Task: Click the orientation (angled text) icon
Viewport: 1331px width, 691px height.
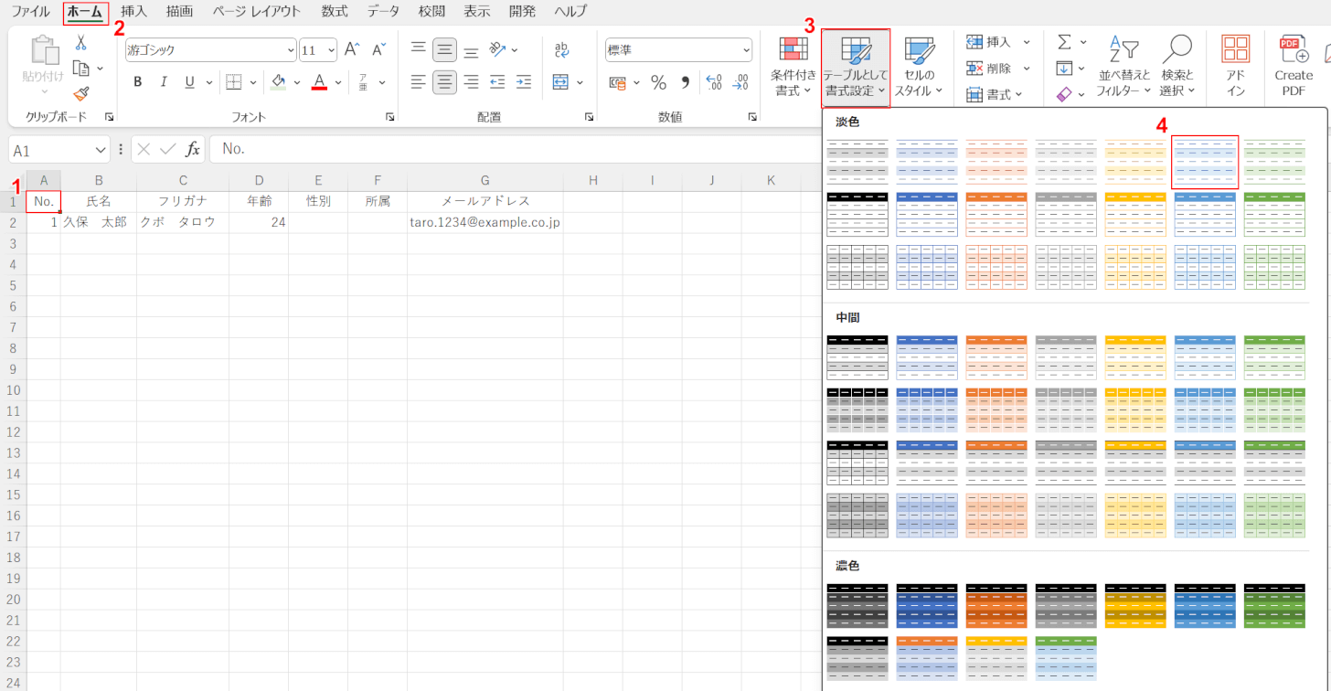Action: coord(497,49)
